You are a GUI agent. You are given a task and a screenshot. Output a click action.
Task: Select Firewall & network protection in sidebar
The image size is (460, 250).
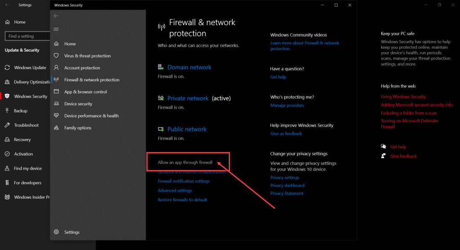[92, 80]
